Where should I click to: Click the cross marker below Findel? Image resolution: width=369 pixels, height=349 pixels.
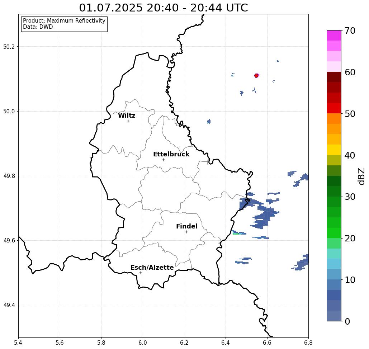coord(186,232)
